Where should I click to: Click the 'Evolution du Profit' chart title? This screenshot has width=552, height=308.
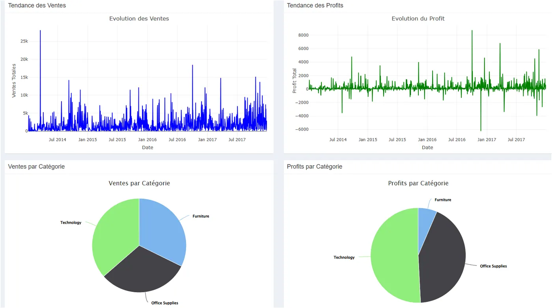(x=418, y=18)
